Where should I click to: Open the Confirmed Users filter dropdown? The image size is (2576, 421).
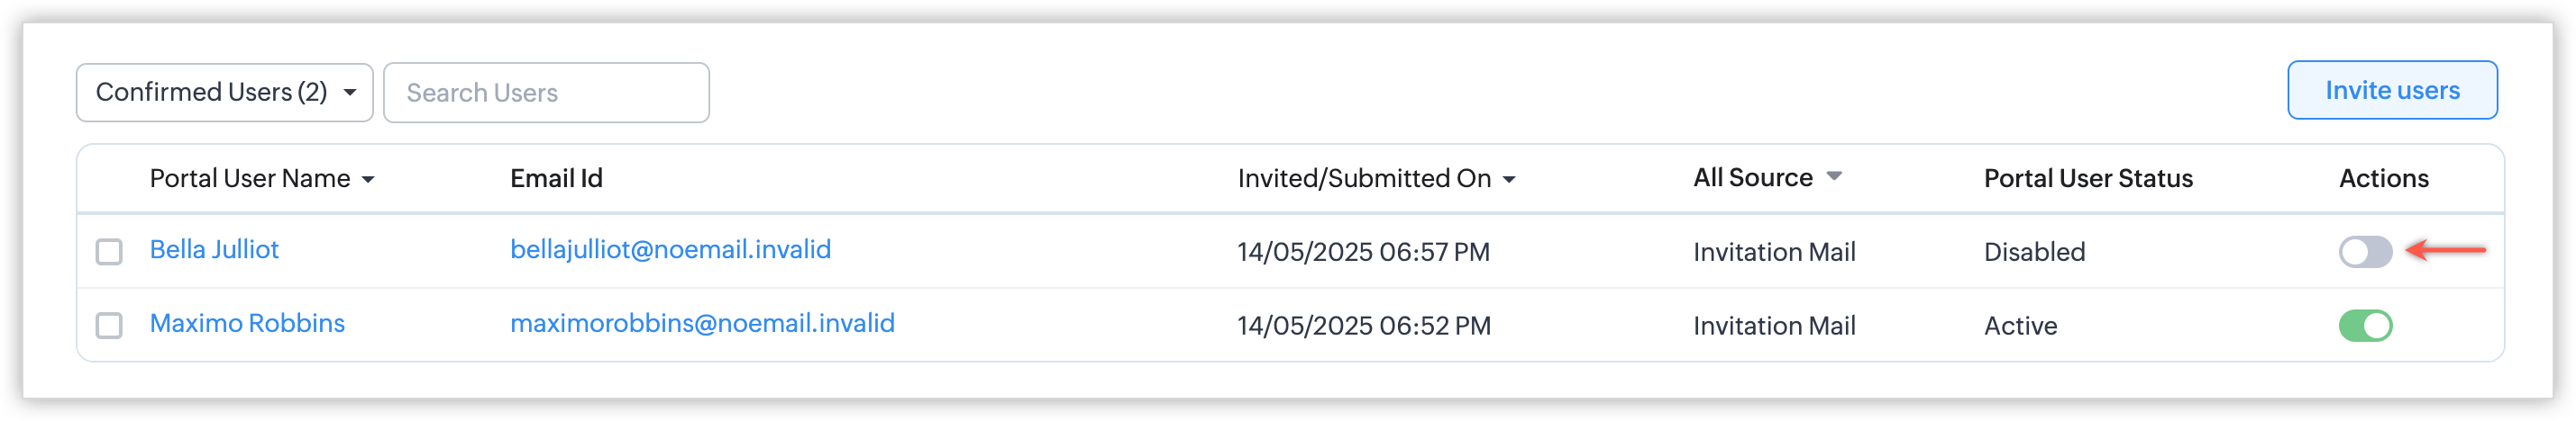224,92
